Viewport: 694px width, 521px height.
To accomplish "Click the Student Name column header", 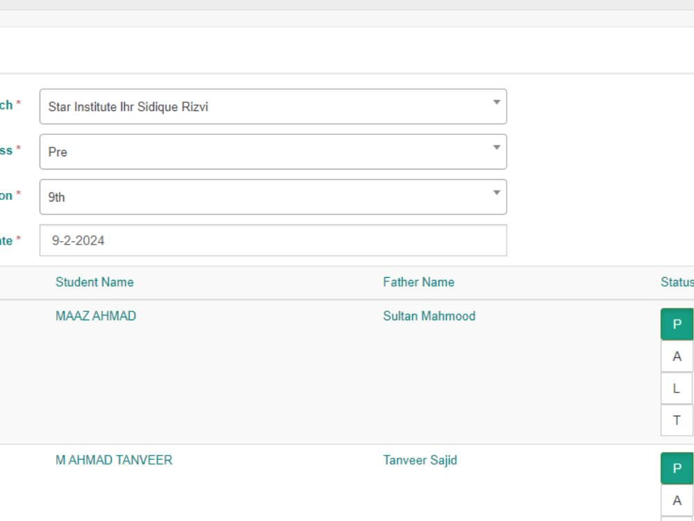I will coord(94,282).
